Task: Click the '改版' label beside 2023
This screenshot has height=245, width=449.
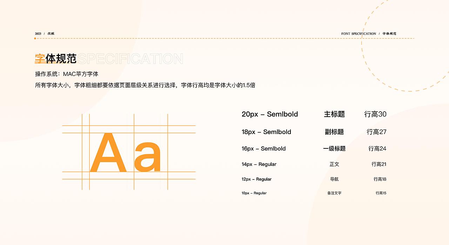Action: (x=51, y=34)
